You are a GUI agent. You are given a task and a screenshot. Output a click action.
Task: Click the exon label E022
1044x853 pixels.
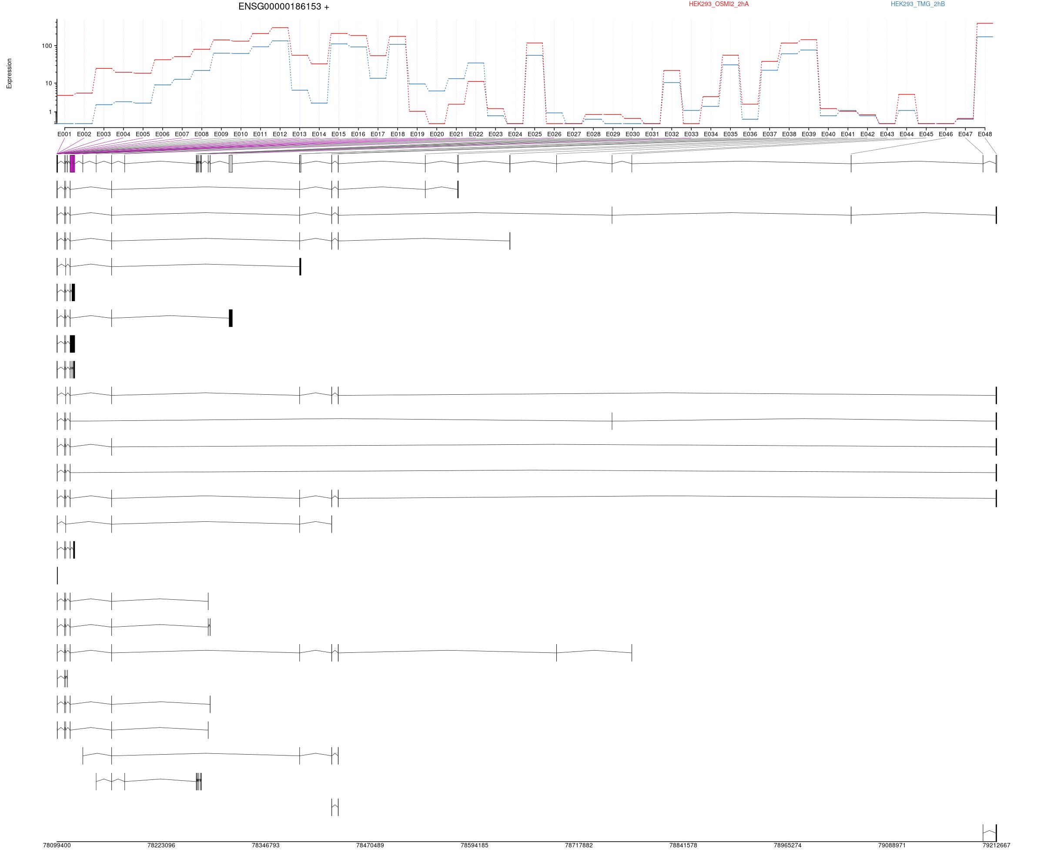[x=476, y=134]
